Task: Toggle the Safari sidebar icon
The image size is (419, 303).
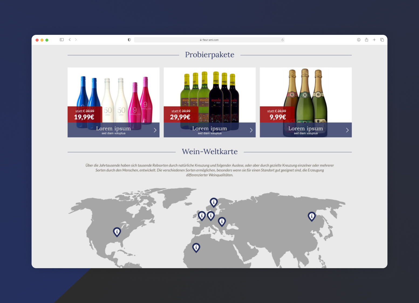Action: [62, 40]
